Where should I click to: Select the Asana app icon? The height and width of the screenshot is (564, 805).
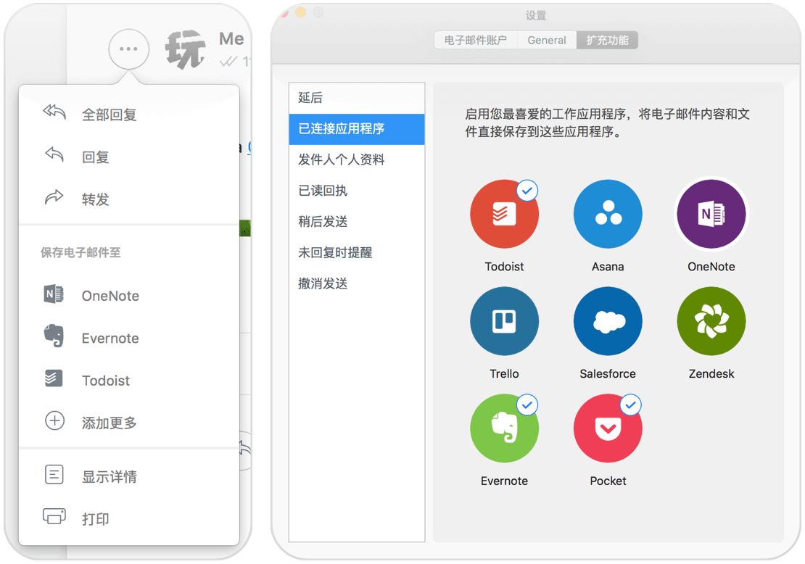click(x=608, y=214)
